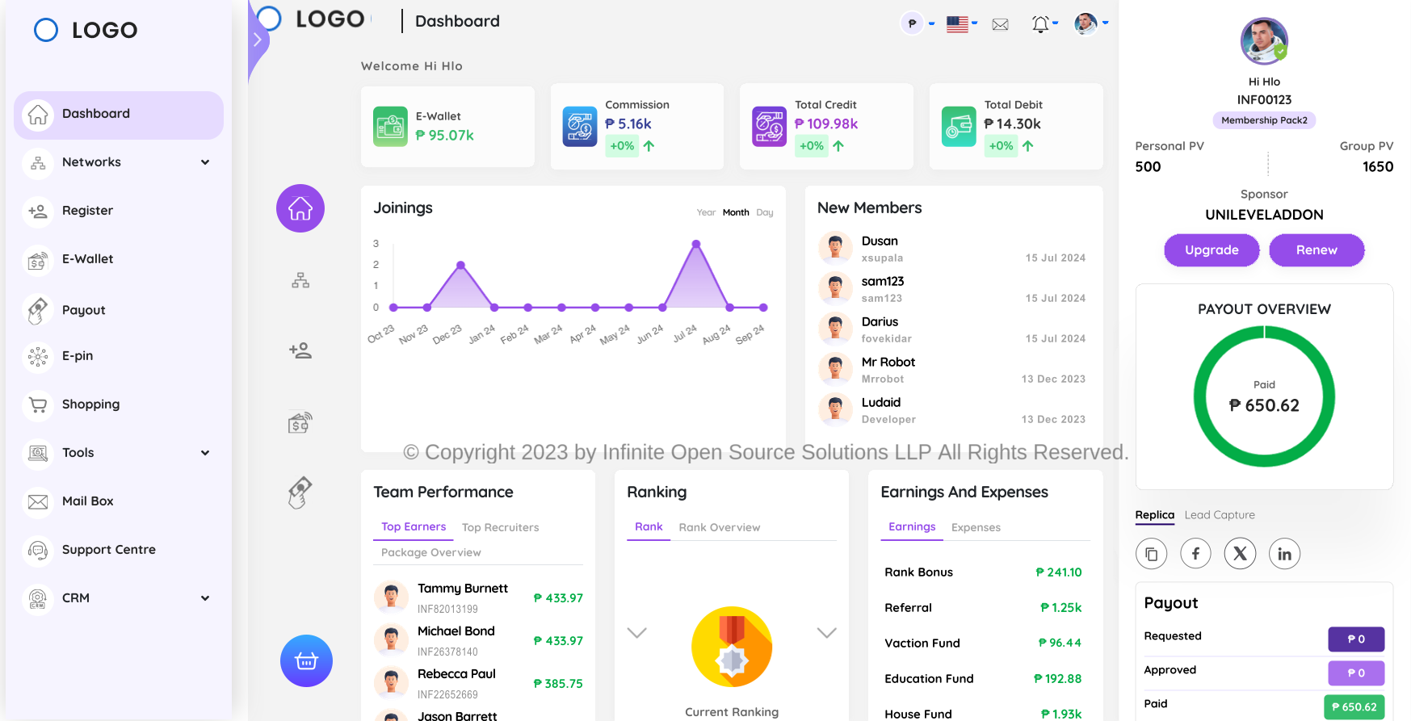Select the Package Overview tab

coord(430,553)
